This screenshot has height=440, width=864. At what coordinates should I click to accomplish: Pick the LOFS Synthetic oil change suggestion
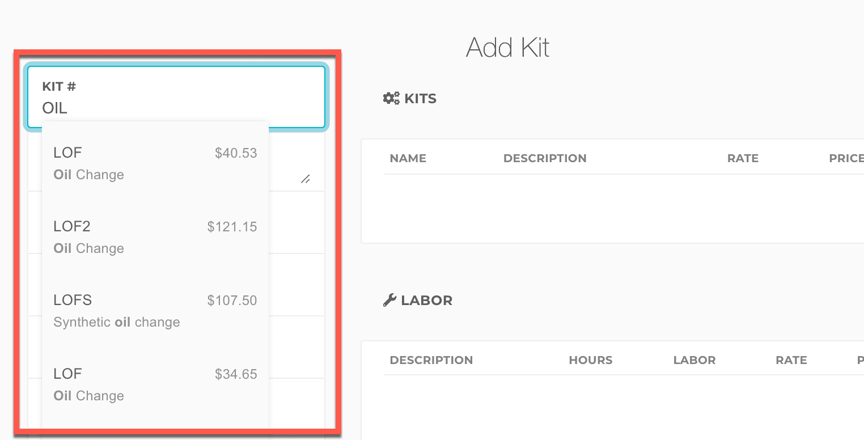(x=155, y=311)
